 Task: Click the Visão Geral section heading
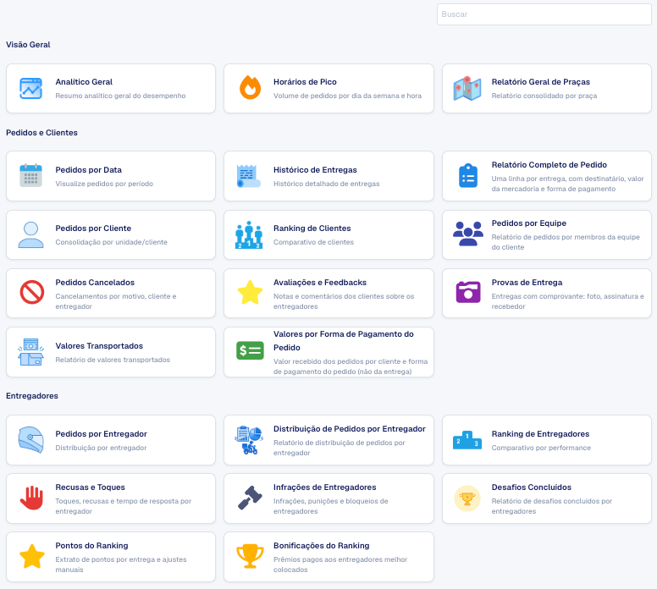point(28,44)
